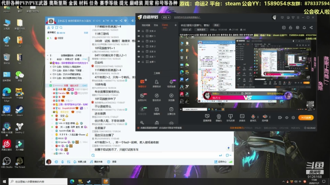Click the bell notification icon in the stream header
The width and height of the screenshot is (330, 185).
click(x=304, y=27)
